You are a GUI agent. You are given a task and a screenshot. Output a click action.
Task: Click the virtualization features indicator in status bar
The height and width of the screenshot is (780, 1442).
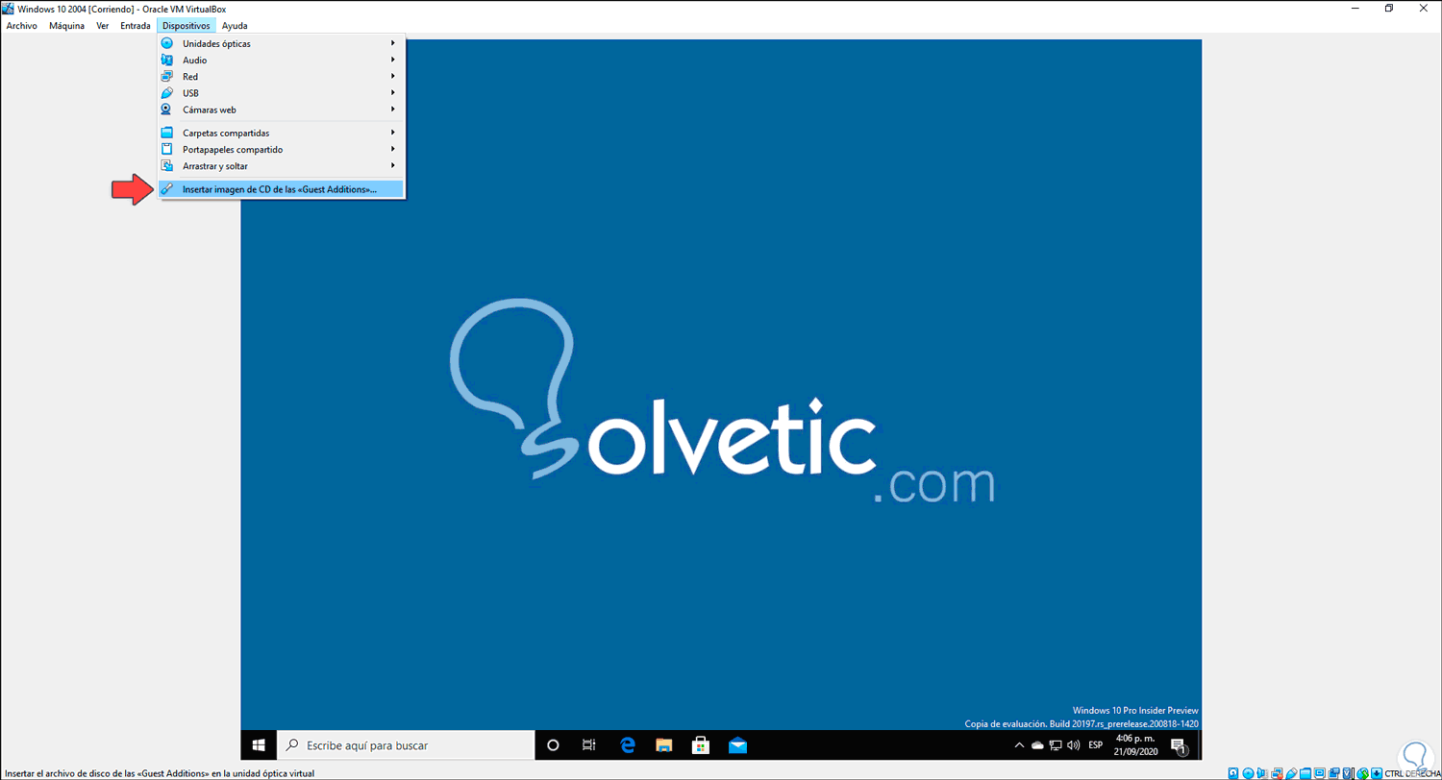(x=1349, y=772)
